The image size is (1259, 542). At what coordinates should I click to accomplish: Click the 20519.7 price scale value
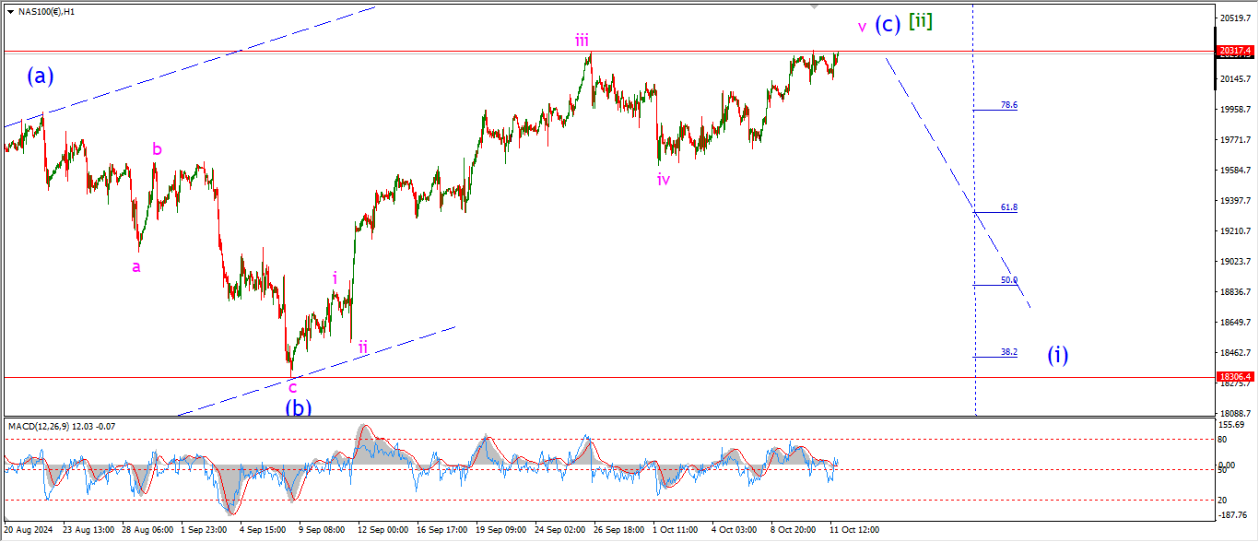(x=1234, y=18)
